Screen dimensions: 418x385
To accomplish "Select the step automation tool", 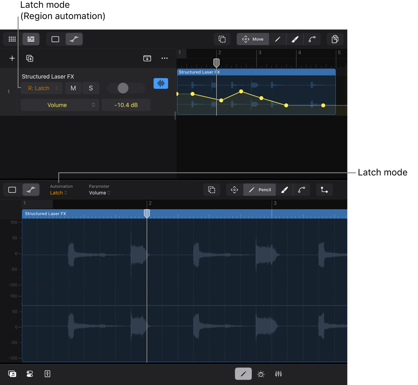I will pyautogui.click(x=324, y=190).
